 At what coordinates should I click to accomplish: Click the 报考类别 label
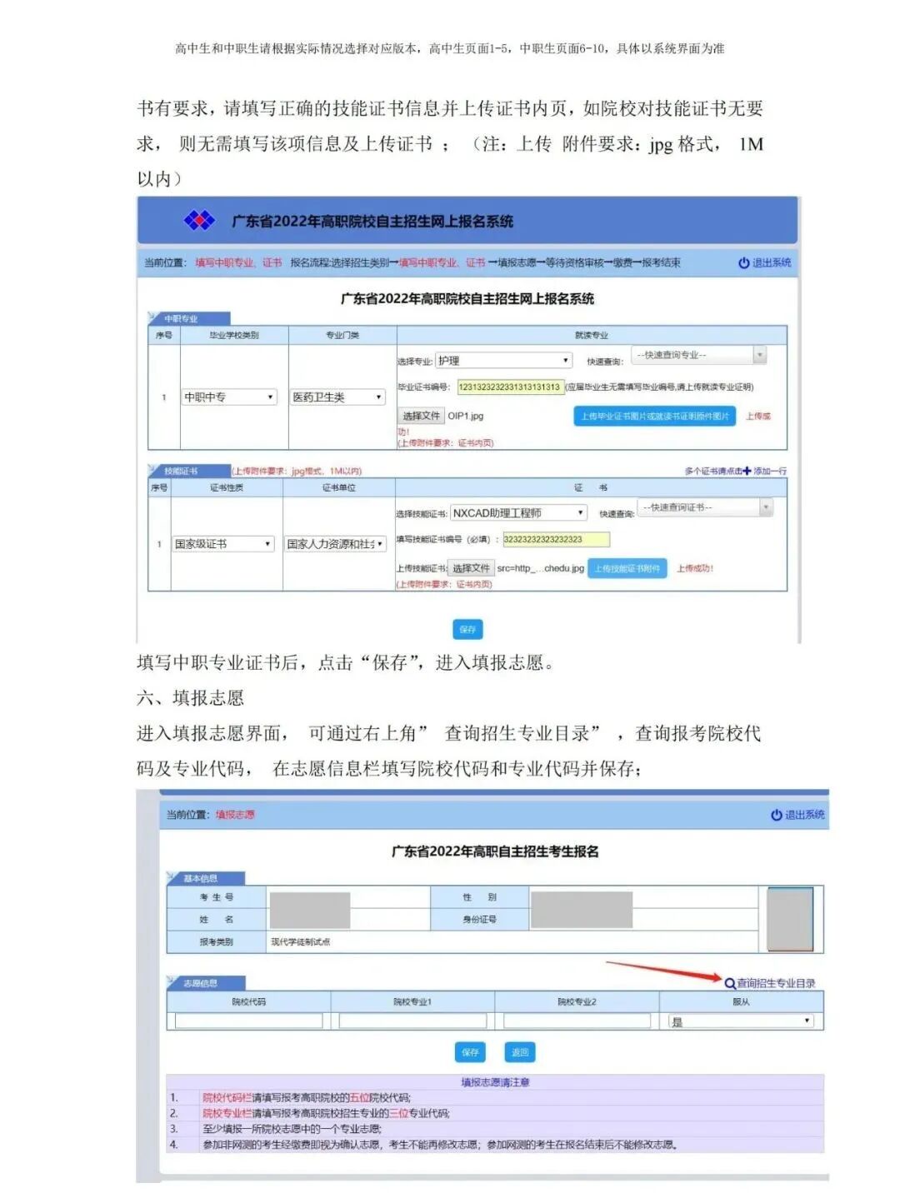[216, 942]
